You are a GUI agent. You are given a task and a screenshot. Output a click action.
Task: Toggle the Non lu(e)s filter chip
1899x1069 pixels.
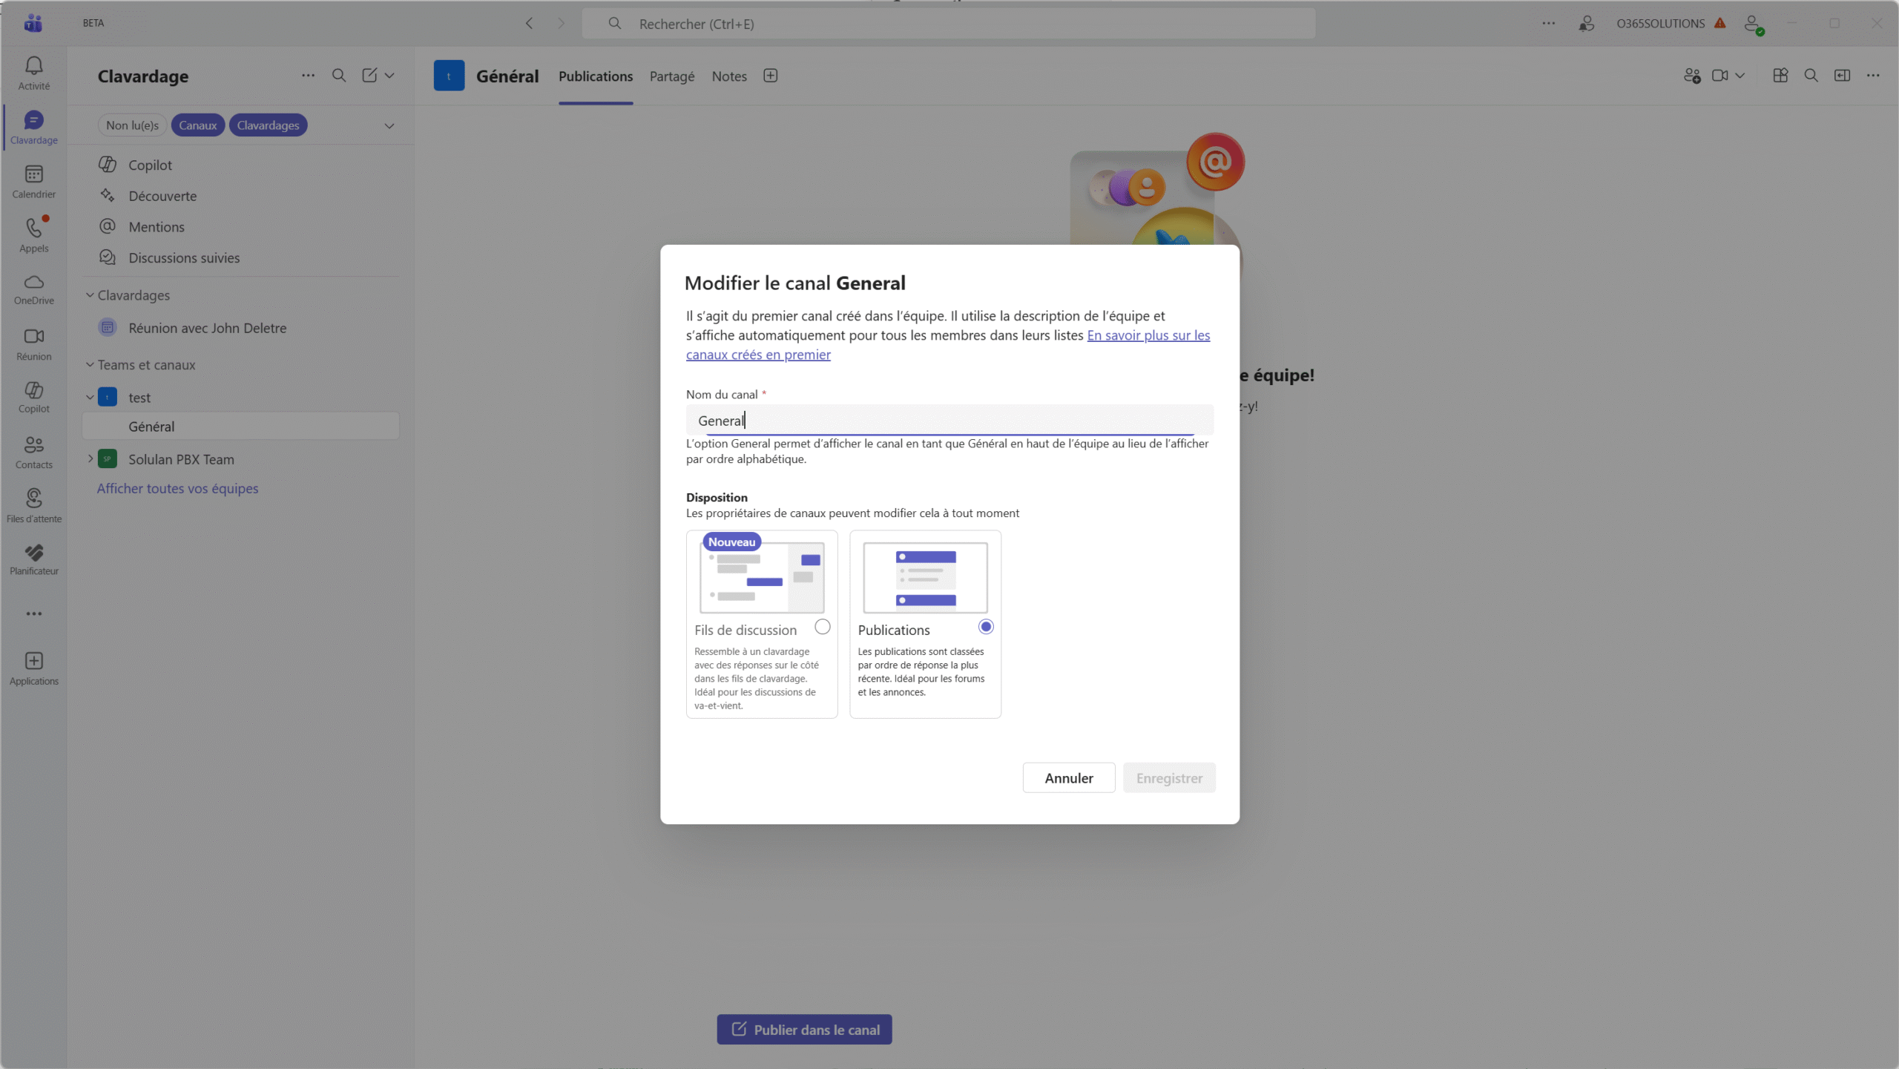(132, 125)
